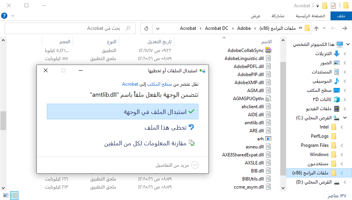352x200 pixels.
Task: Select ccme_asym.dll file
Action: click(249, 187)
